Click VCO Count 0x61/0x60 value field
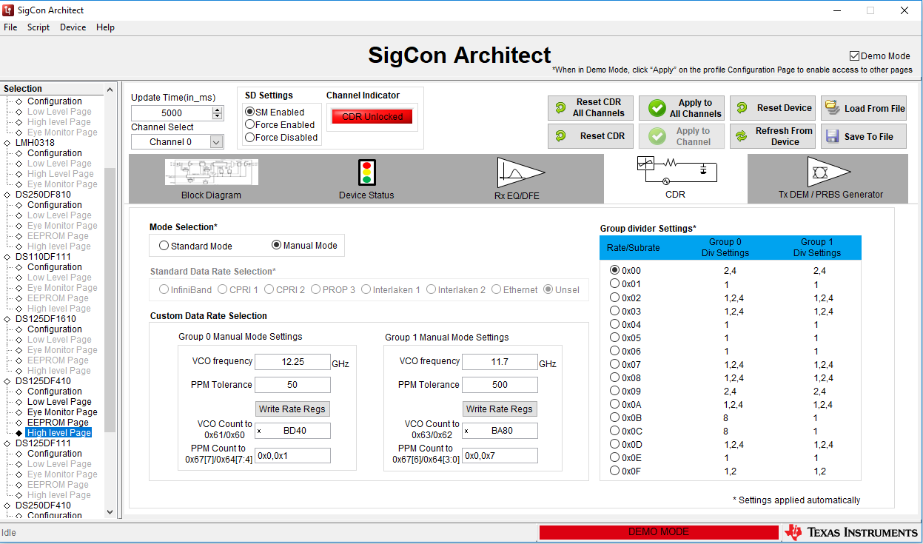Viewport: 923px width, 544px height. pyautogui.click(x=292, y=431)
